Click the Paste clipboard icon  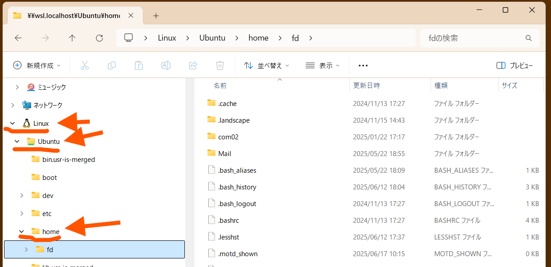pyautogui.click(x=139, y=65)
